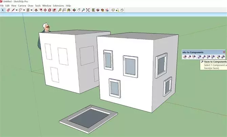Open the Camera menu
This screenshot has width=227, height=137.
coord(22,6)
